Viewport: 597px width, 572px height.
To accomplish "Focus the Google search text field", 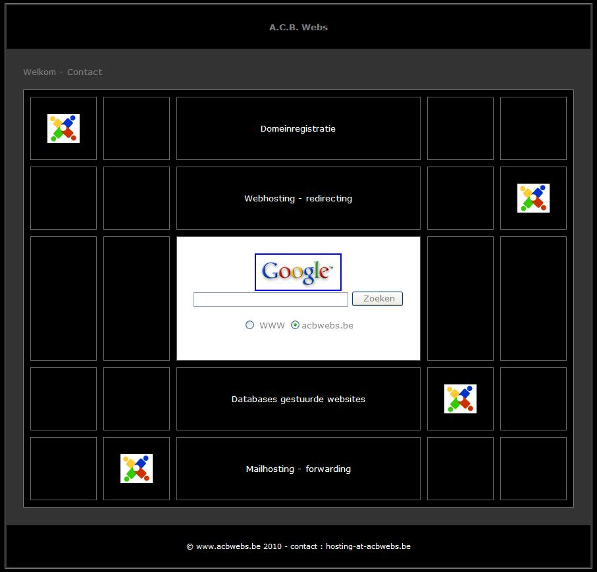I will 271,299.
